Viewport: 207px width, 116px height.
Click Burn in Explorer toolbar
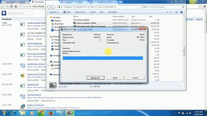(102, 12)
